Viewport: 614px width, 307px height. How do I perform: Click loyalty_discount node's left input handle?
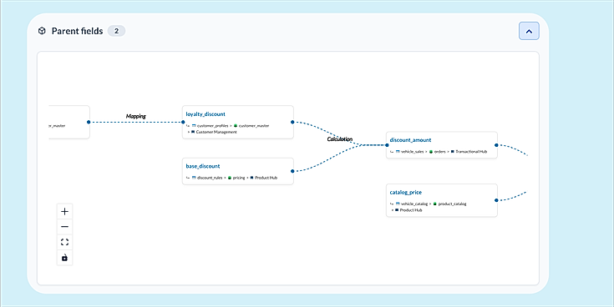tap(183, 122)
